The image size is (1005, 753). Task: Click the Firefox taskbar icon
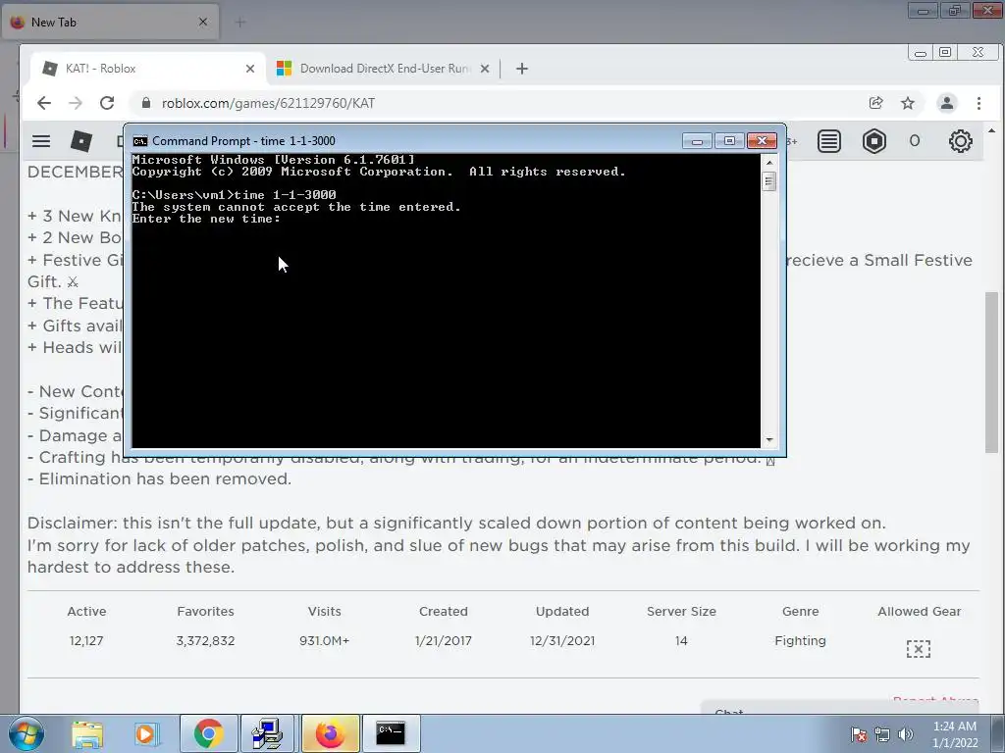pos(330,733)
